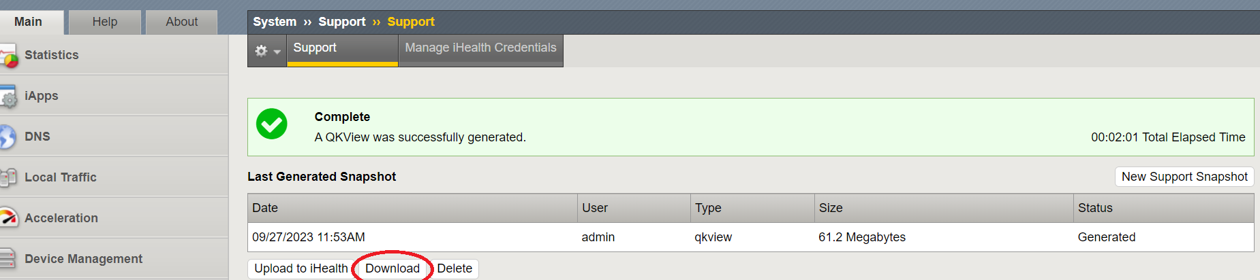This screenshot has width=1260, height=280.
Task: Click the iApps gear icon
Action: (8, 97)
